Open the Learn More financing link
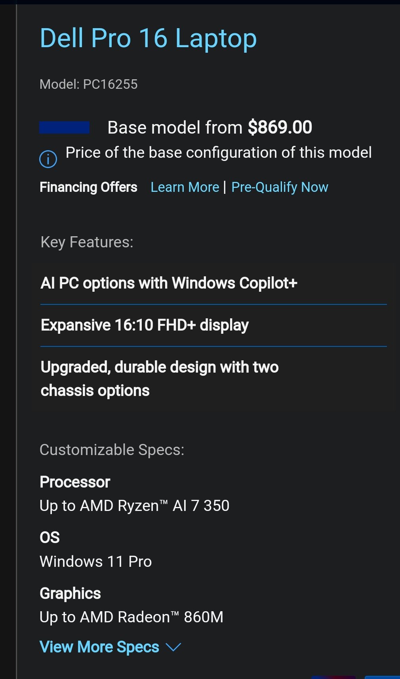This screenshot has height=679, width=400. point(185,187)
